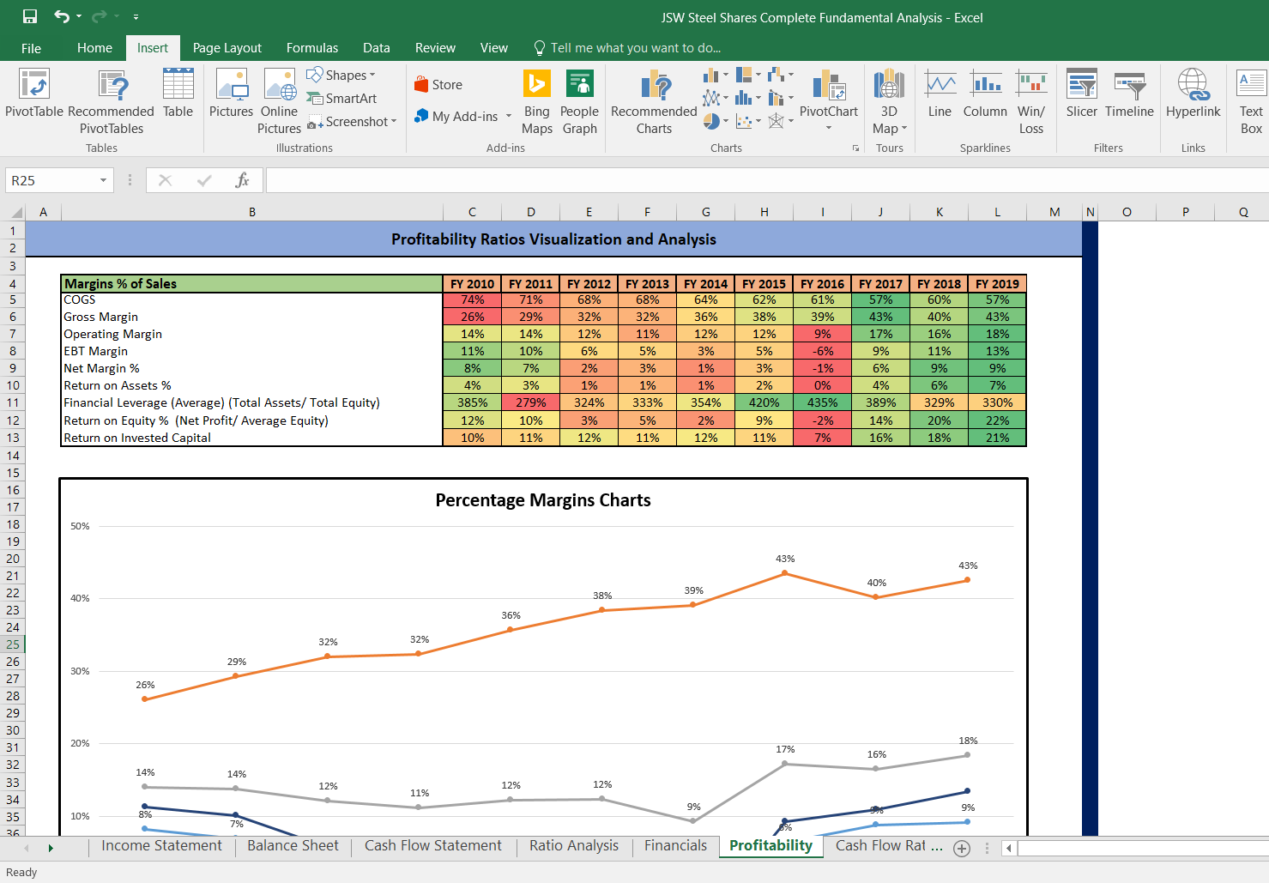Insert a SmartArt graphic

point(341,99)
